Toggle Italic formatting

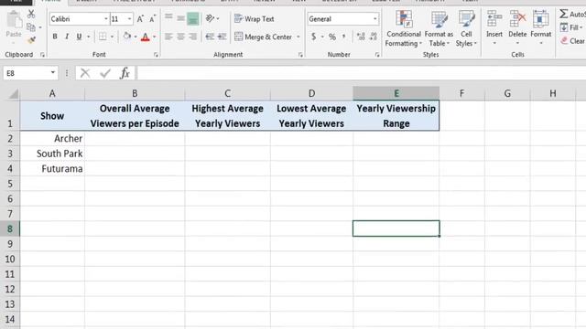click(x=67, y=37)
